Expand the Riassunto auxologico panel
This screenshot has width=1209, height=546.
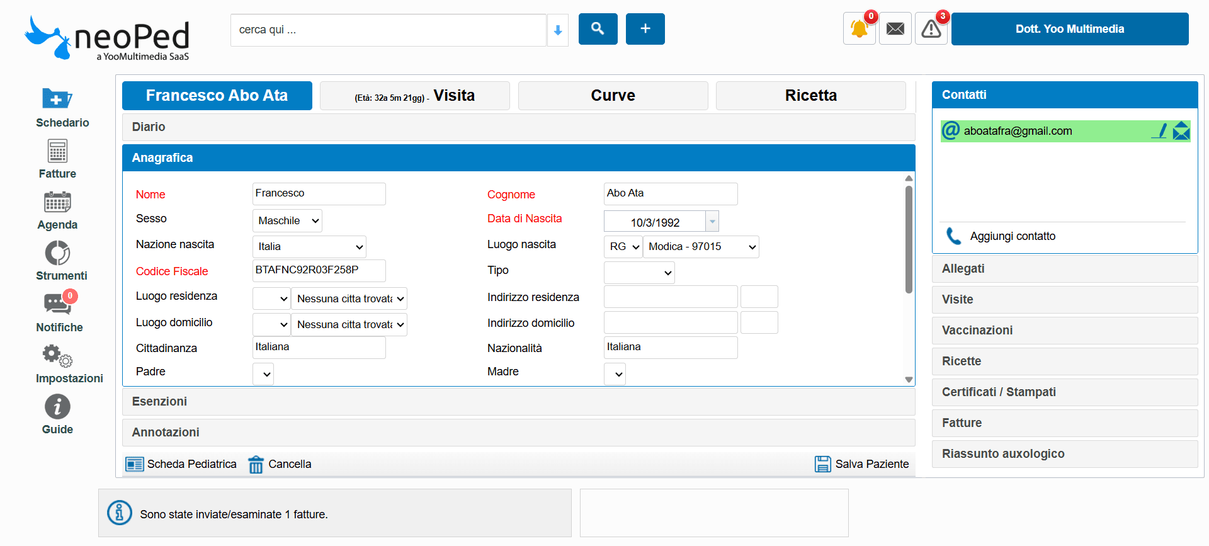pyautogui.click(x=1065, y=454)
